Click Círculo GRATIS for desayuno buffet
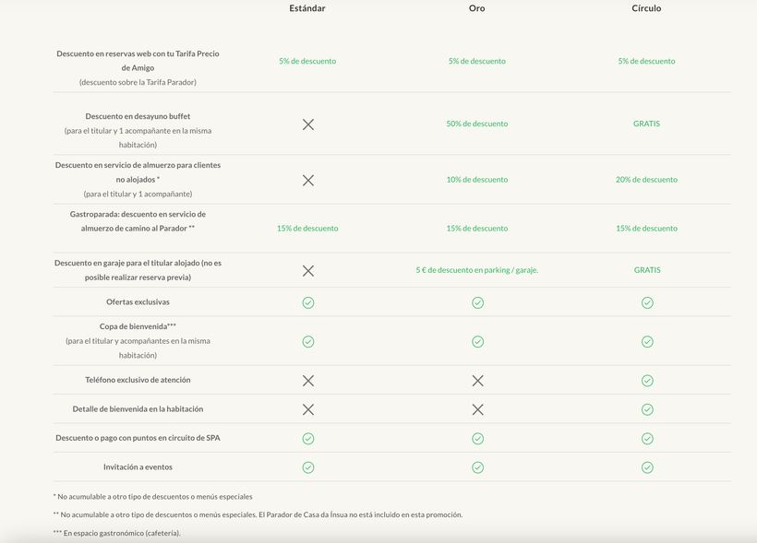 coord(646,124)
